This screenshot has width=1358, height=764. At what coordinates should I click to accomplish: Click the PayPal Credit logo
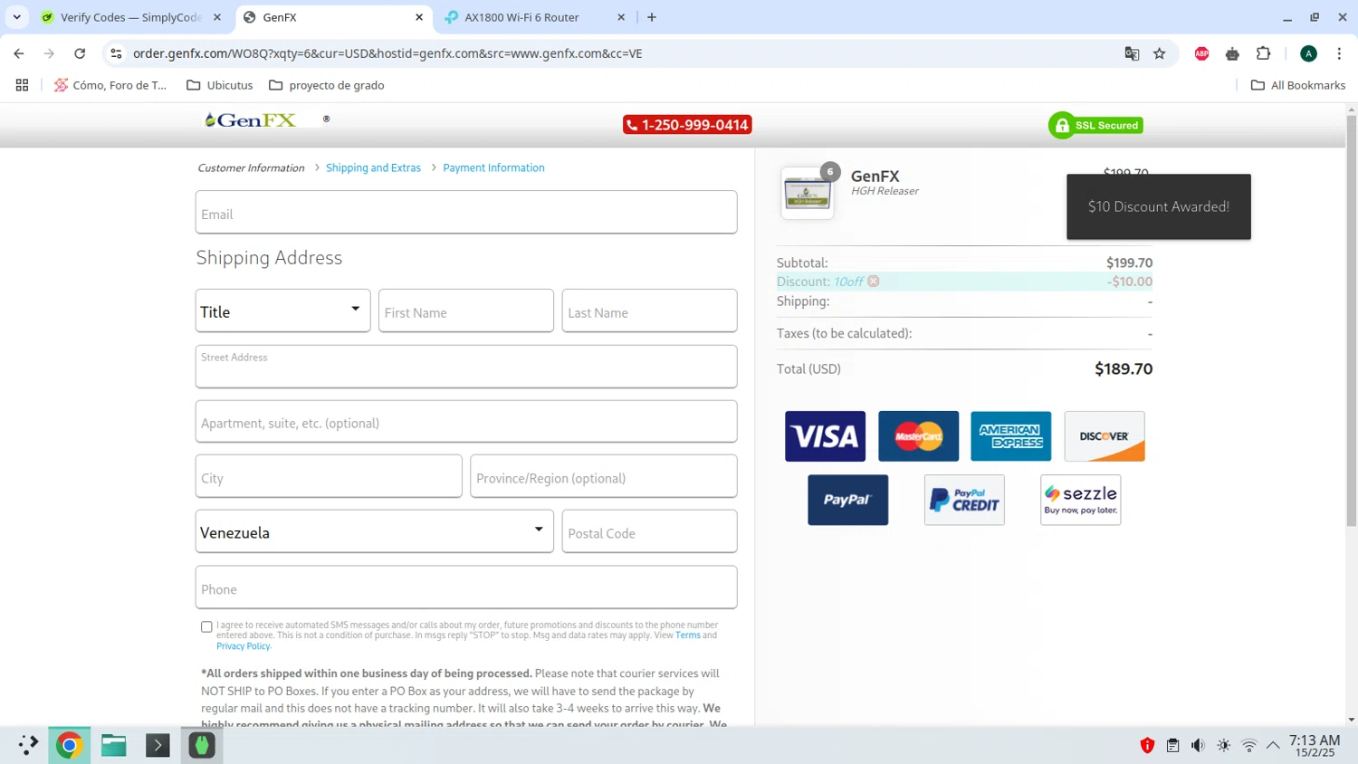(964, 500)
